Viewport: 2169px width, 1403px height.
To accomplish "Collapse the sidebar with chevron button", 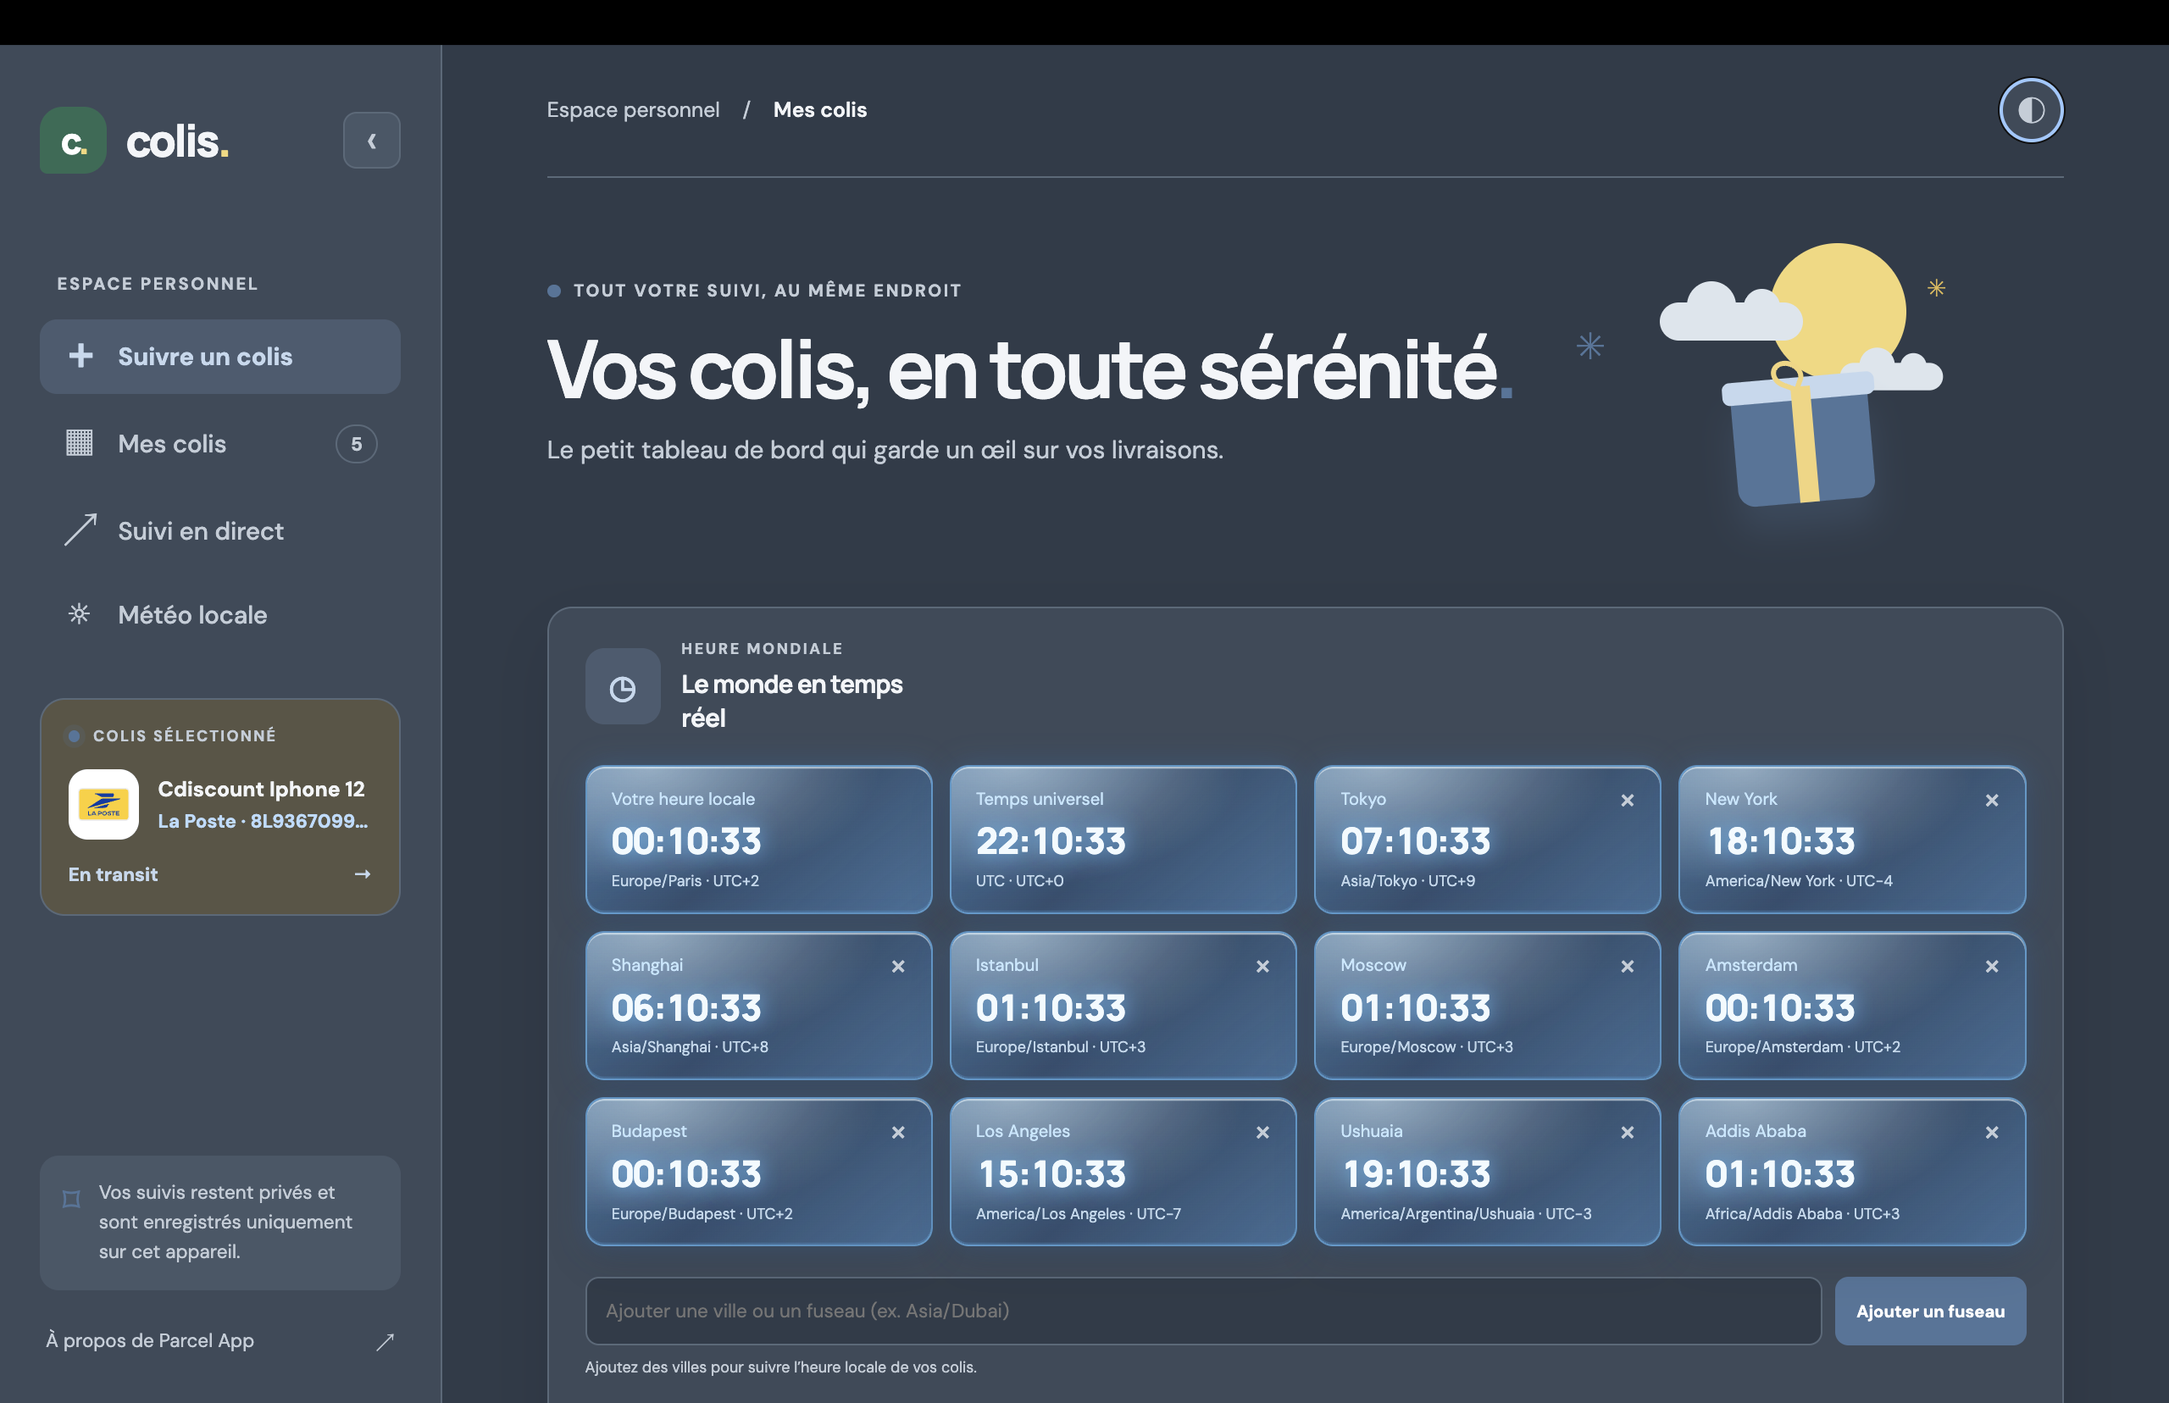I will pyautogui.click(x=371, y=141).
